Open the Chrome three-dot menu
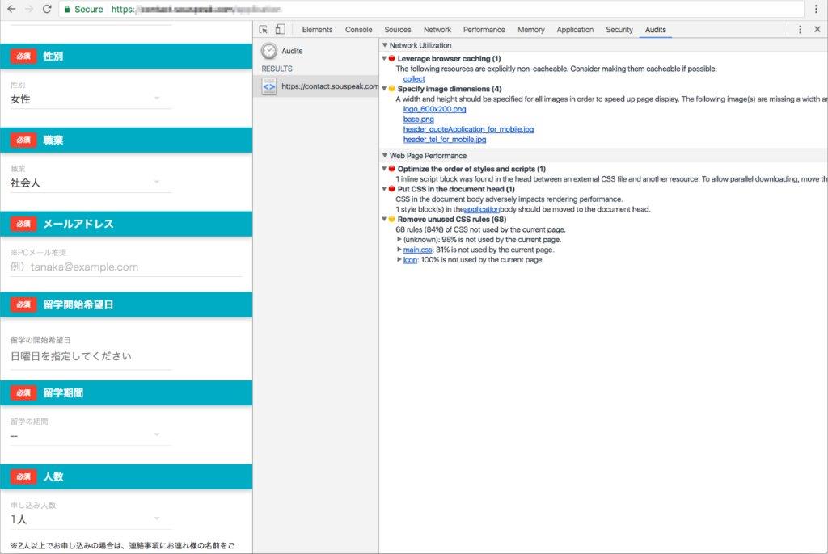Viewport: 828px width, 554px height. [x=816, y=9]
